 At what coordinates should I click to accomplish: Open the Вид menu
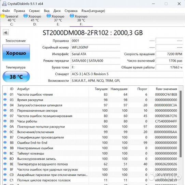47,11
